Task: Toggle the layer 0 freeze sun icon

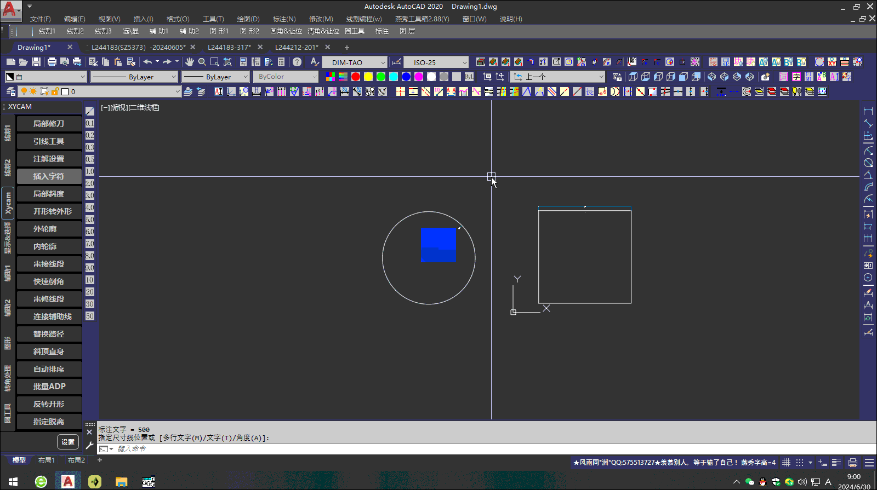Action: pyautogui.click(x=33, y=91)
